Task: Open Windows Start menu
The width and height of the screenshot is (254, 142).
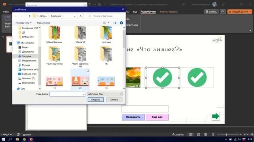Action: (3, 139)
